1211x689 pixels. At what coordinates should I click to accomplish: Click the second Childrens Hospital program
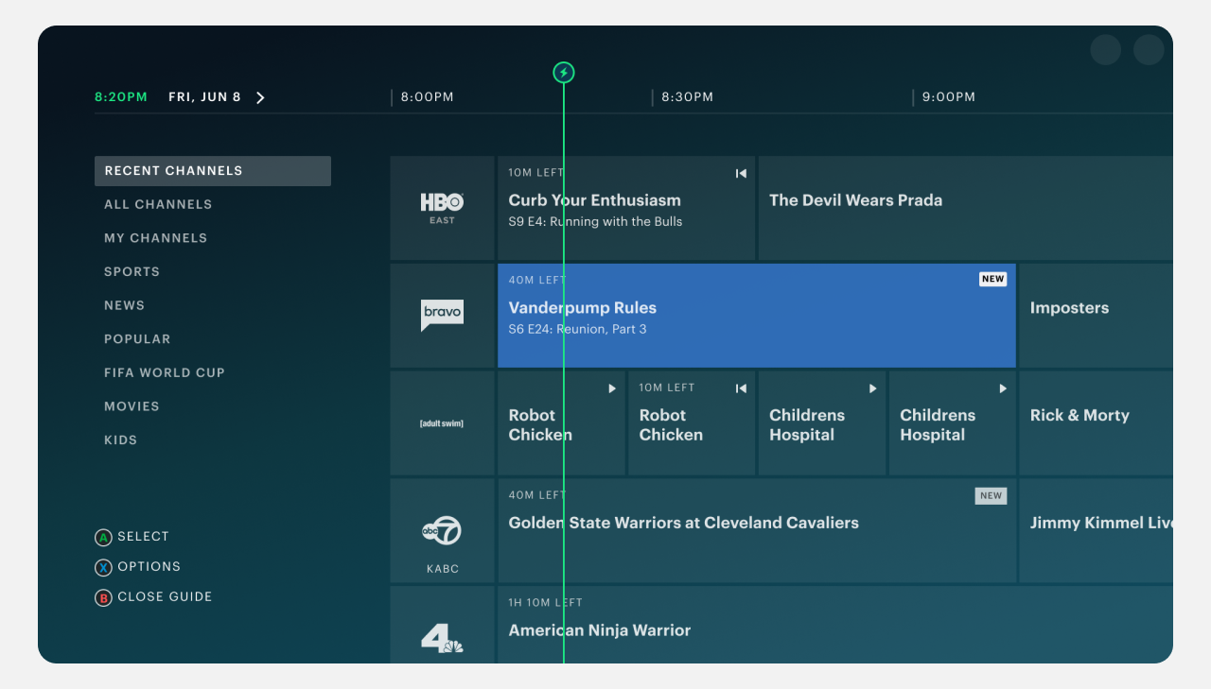coord(953,423)
